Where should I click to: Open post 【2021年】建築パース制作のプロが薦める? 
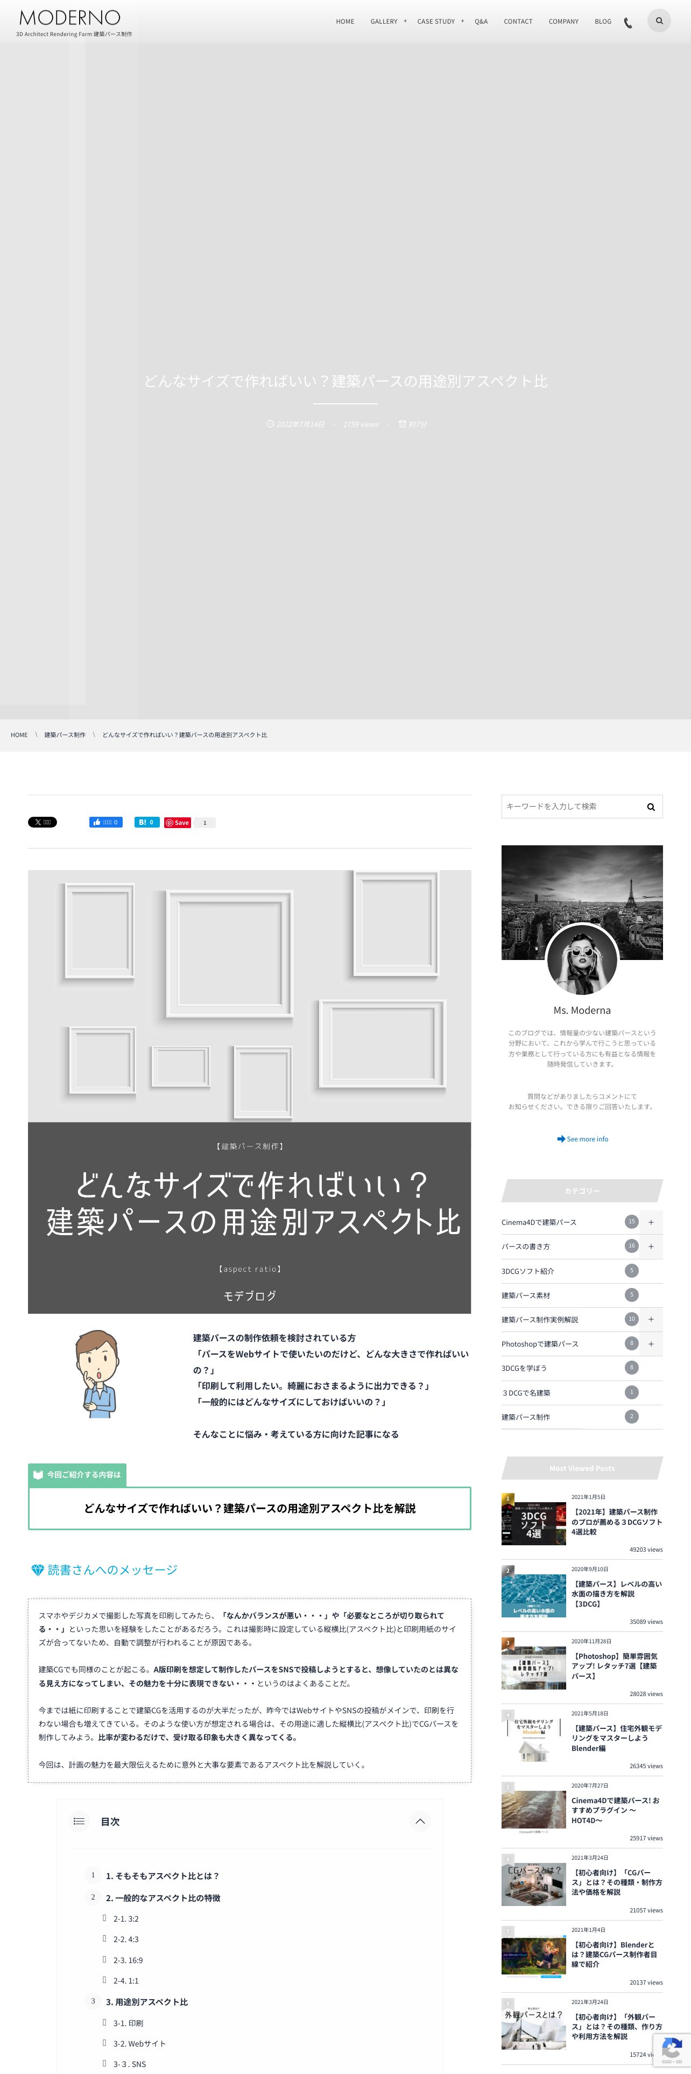(x=616, y=1522)
